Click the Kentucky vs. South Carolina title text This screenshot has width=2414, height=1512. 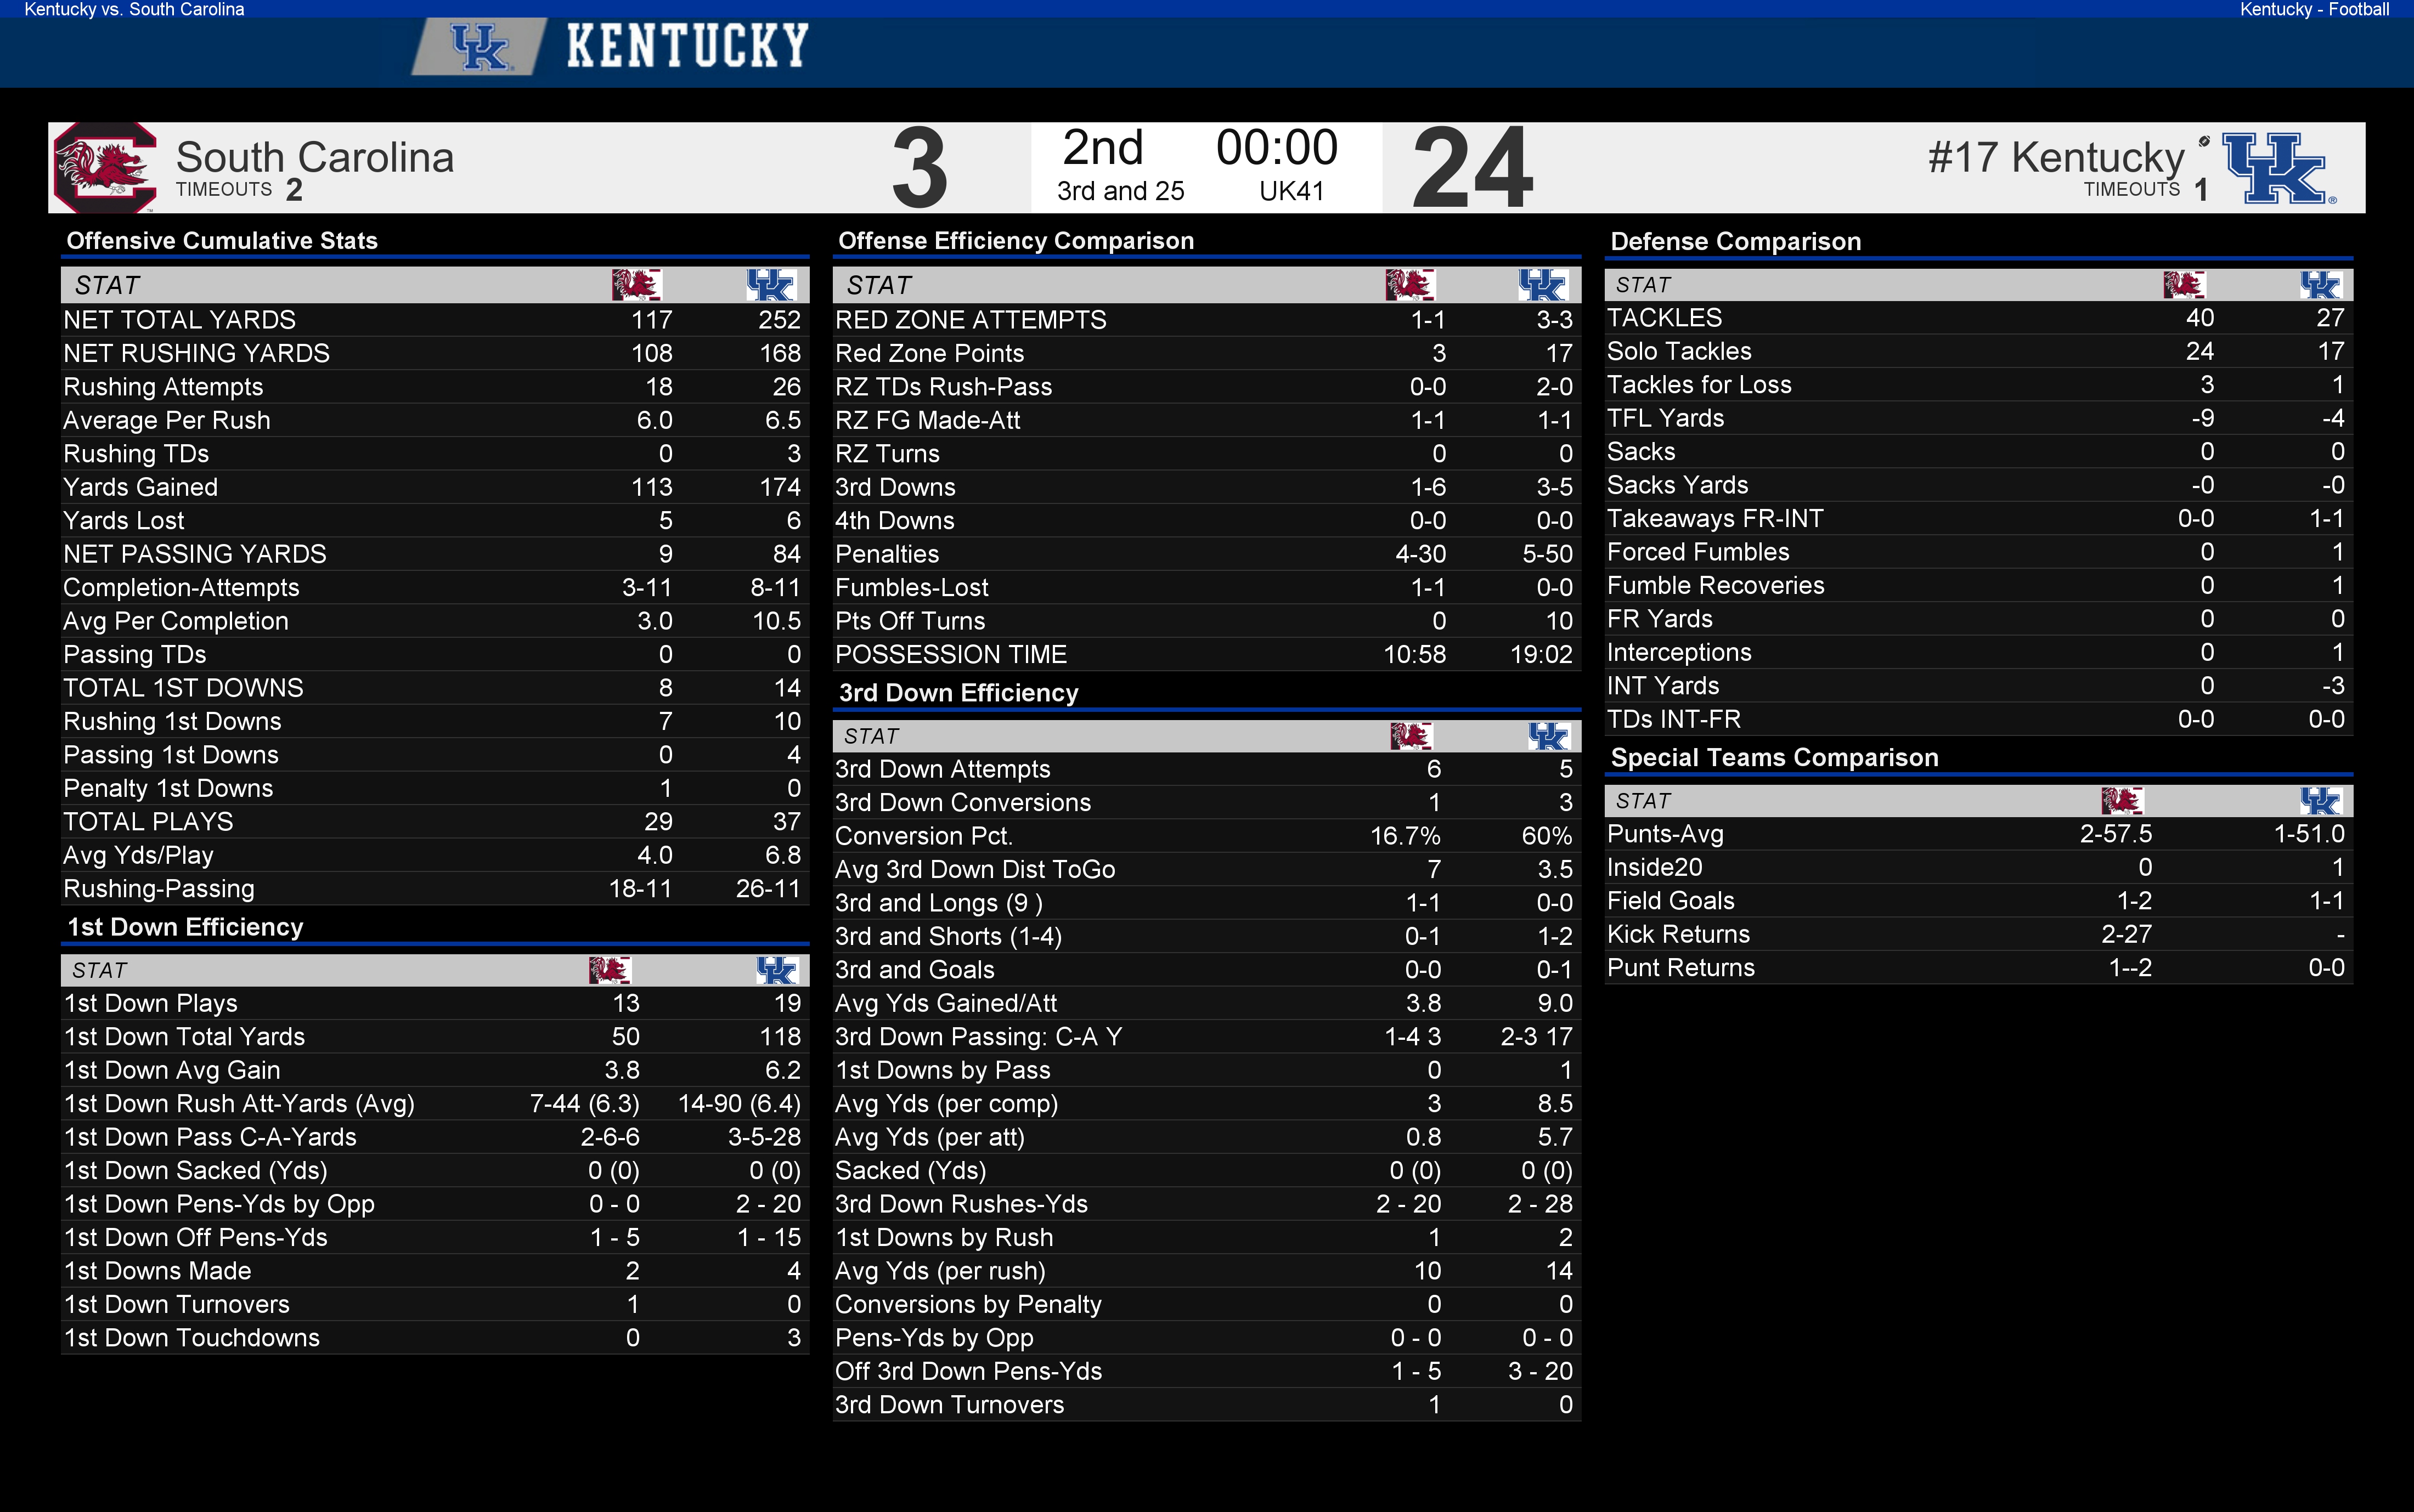[134, 10]
